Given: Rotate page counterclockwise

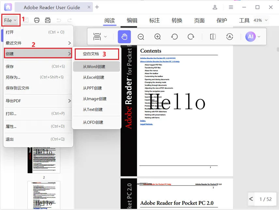Looking at the screenshot, I should 174,37.
